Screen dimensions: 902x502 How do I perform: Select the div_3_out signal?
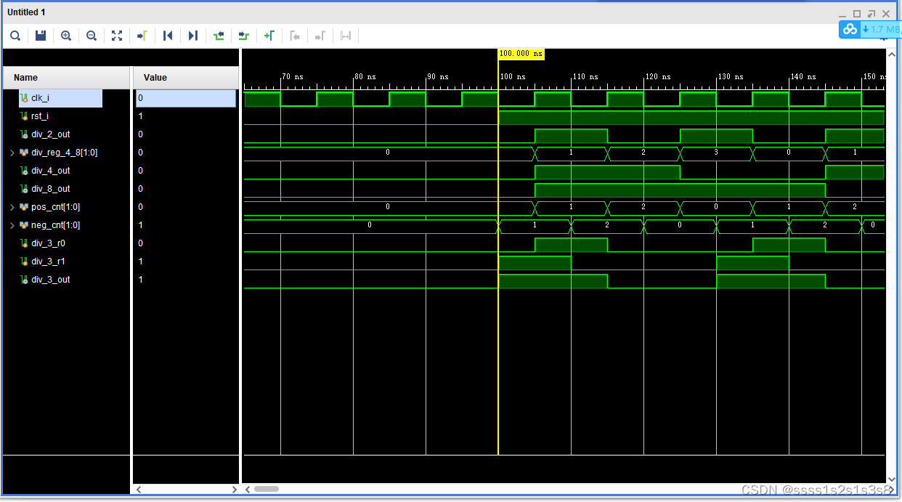click(51, 280)
